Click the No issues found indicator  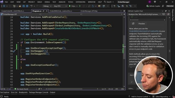pos(21,89)
